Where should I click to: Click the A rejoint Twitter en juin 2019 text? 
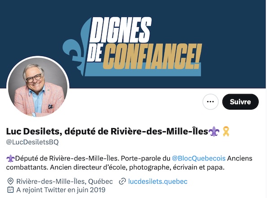(61, 190)
